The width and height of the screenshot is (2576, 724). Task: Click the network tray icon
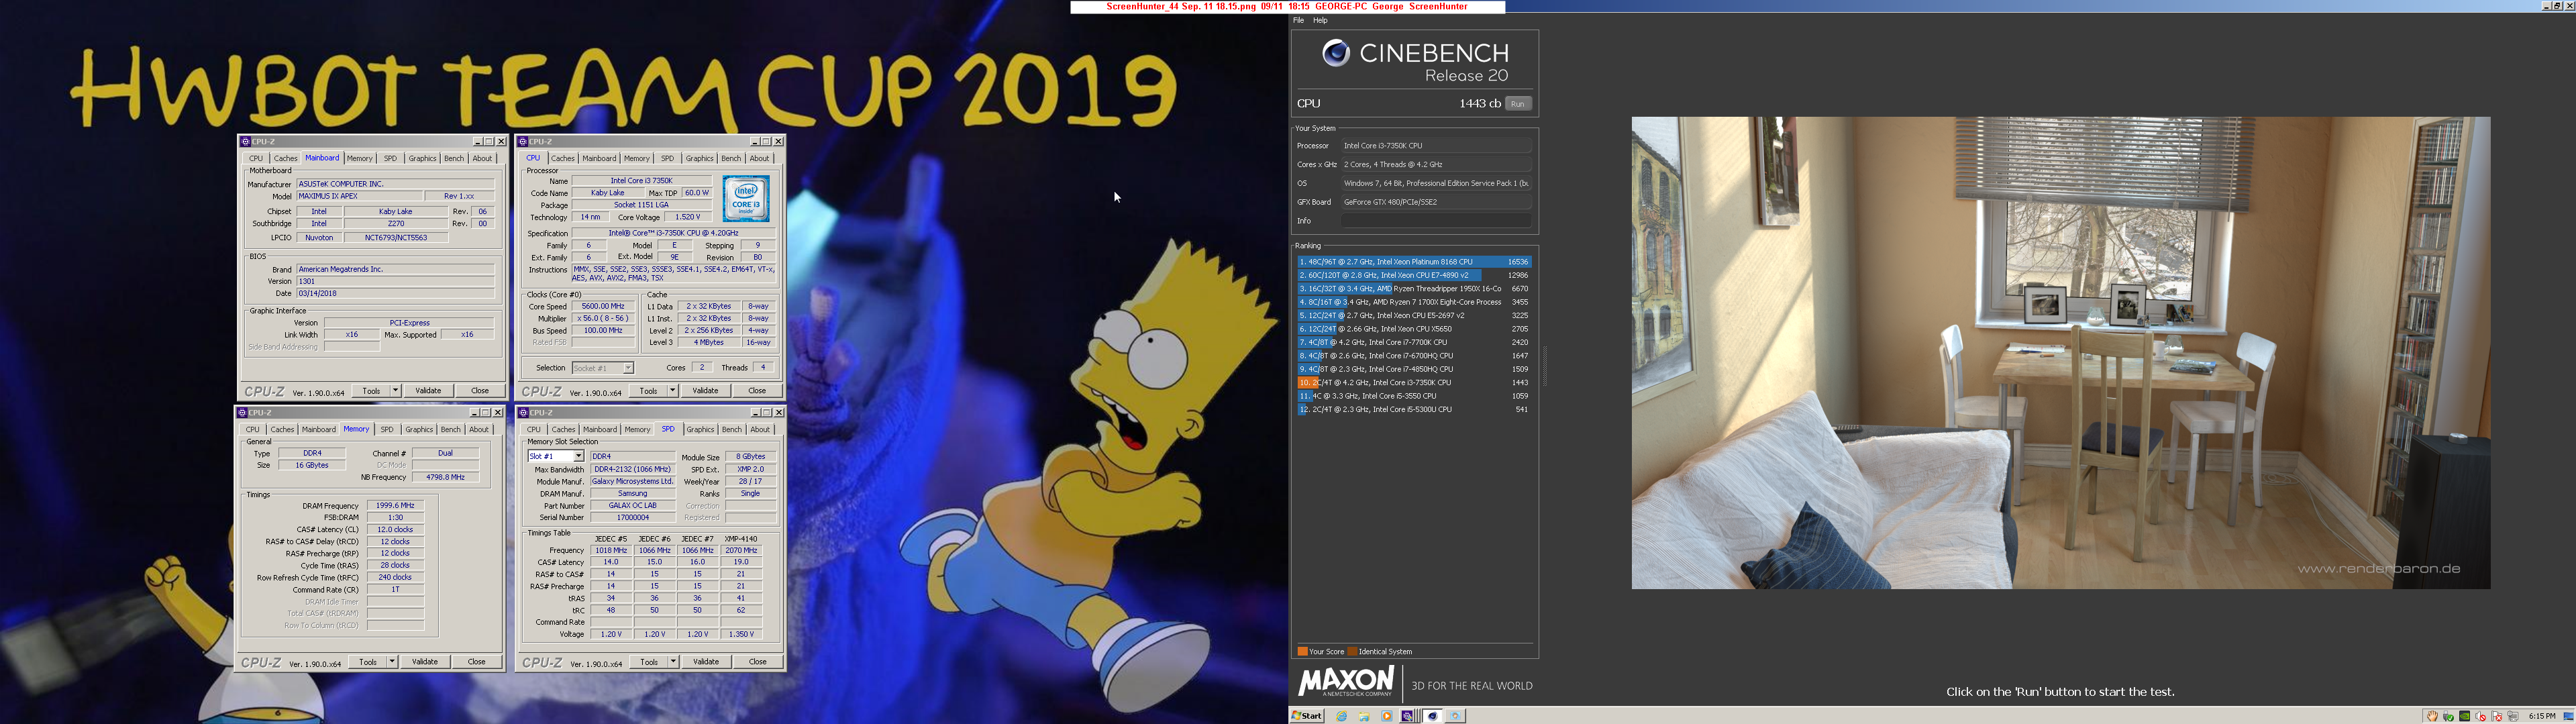pos(2513,716)
